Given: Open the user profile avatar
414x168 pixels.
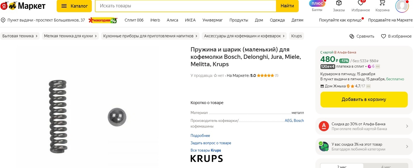Looking at the screenshot, I should pos(402,6).
